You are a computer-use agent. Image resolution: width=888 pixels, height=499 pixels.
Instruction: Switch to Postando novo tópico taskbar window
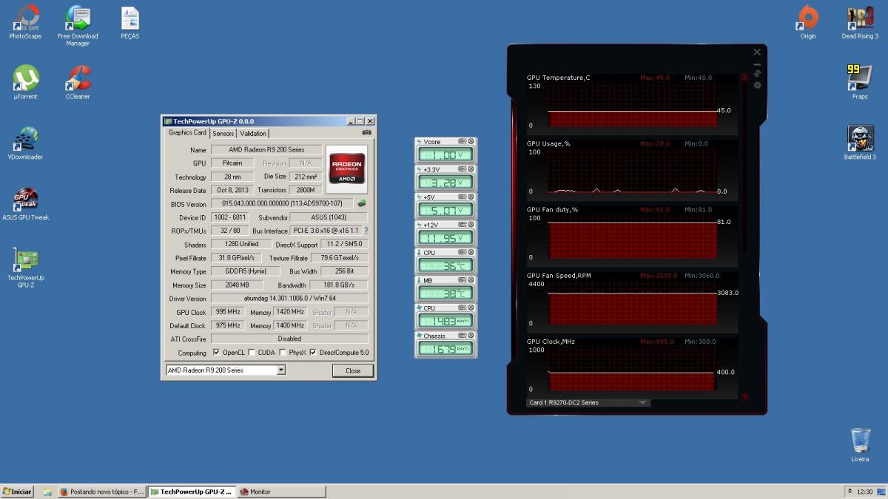102,492
